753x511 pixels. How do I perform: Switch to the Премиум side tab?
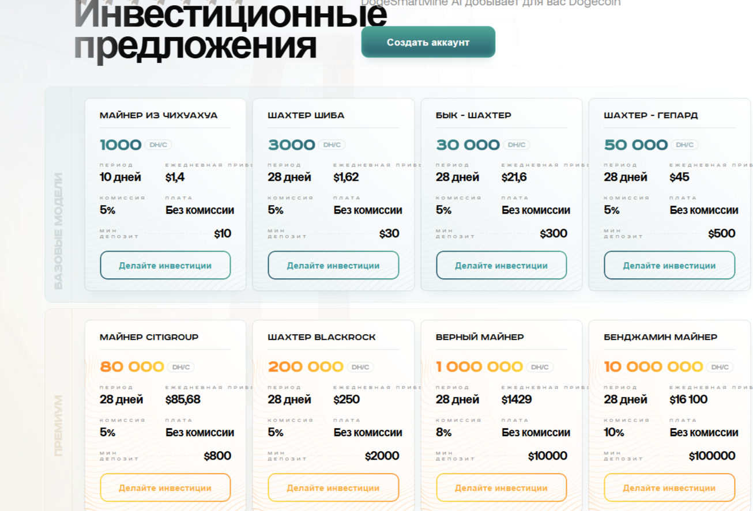pyautogui.click(x=58, y=425)
